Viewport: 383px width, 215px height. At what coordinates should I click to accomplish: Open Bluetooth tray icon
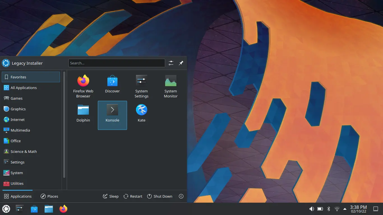[x=329, y=209]
